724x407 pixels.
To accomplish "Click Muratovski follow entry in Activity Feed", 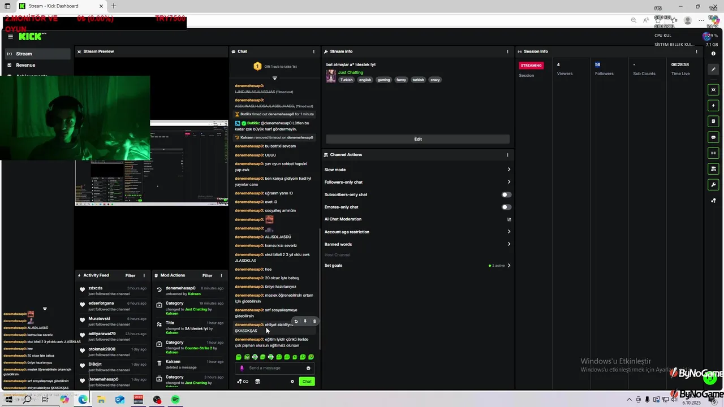I will (113, 322).
